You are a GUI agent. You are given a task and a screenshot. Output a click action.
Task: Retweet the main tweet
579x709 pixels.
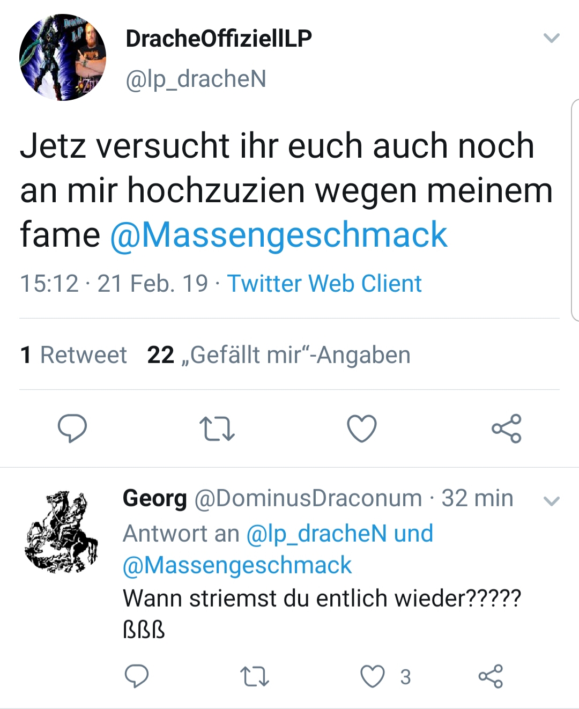[x=217, y=429]
